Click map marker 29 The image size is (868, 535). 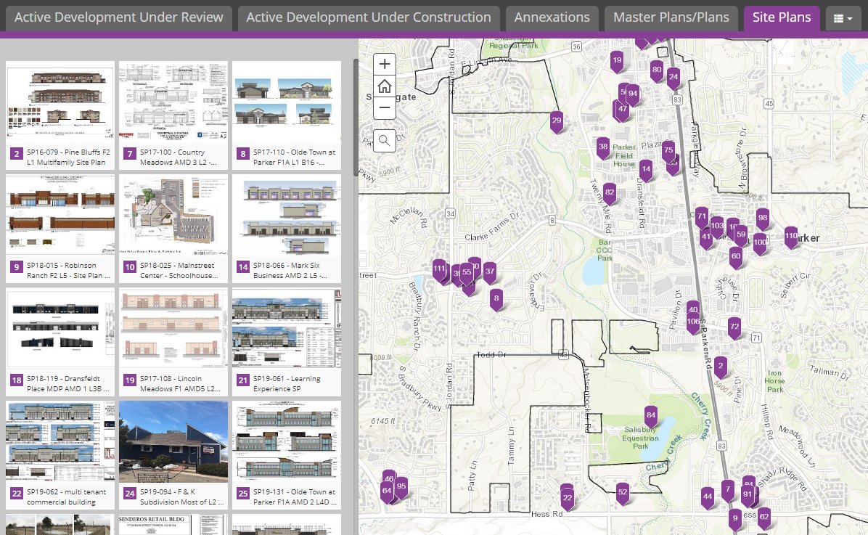[557, 122]
